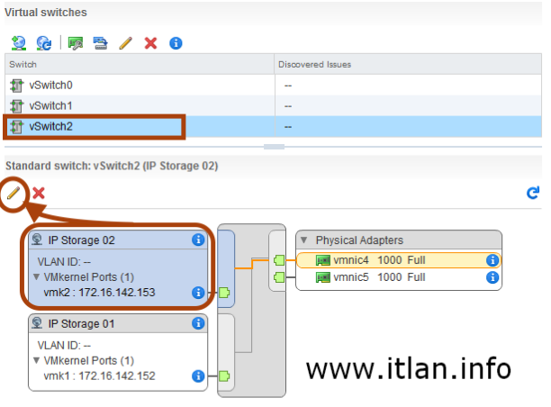Click the Add host networking globe icon

click(x=18, y=42)
